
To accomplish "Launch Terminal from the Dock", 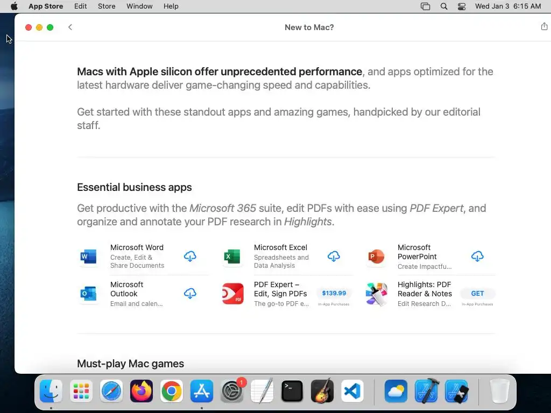I will [292, 391].
